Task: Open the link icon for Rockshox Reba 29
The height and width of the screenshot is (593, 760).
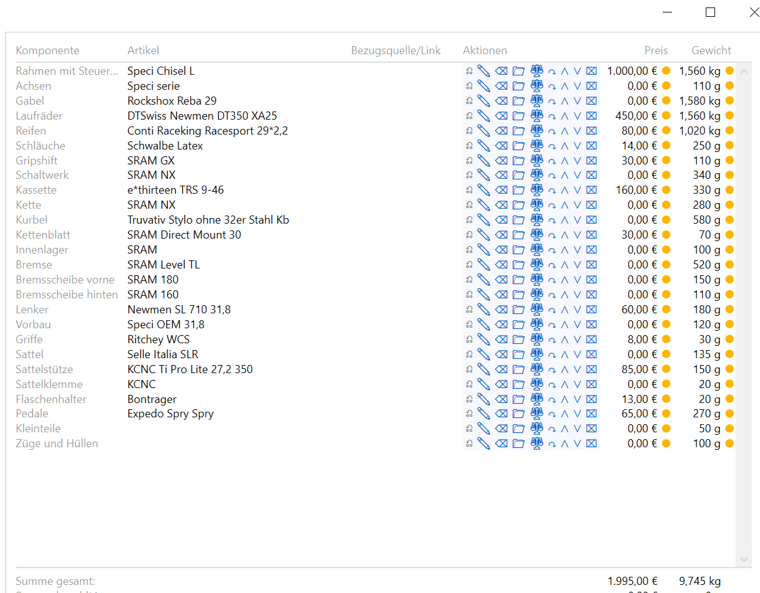Action: [x=469, y=101]
